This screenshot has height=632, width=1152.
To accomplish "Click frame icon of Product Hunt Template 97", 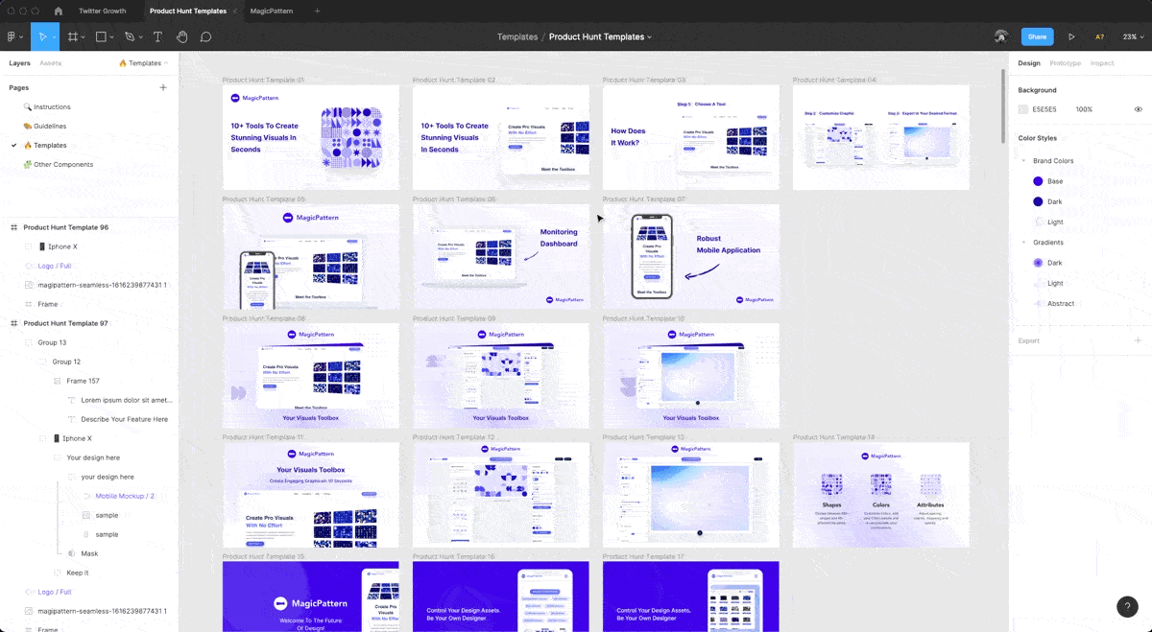I will [x=13, y=323].
